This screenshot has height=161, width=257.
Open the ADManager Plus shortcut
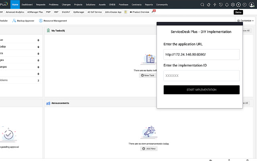[x=35, y=12]
